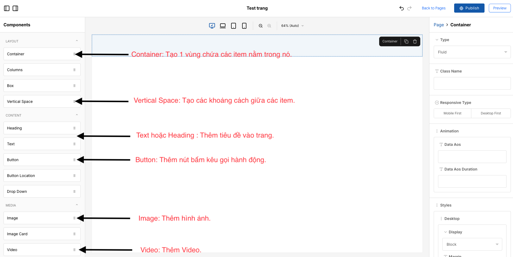Image resolution: width=513 pixels, height=257 pixels.
Task: Switch to tablet device preview
Action: 234,26
